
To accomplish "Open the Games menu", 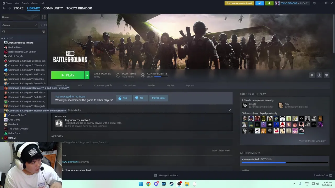I will pyautogui.click(x=35, y=3).
